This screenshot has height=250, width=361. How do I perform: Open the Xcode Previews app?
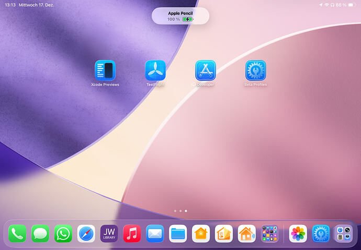pos(105,70)
